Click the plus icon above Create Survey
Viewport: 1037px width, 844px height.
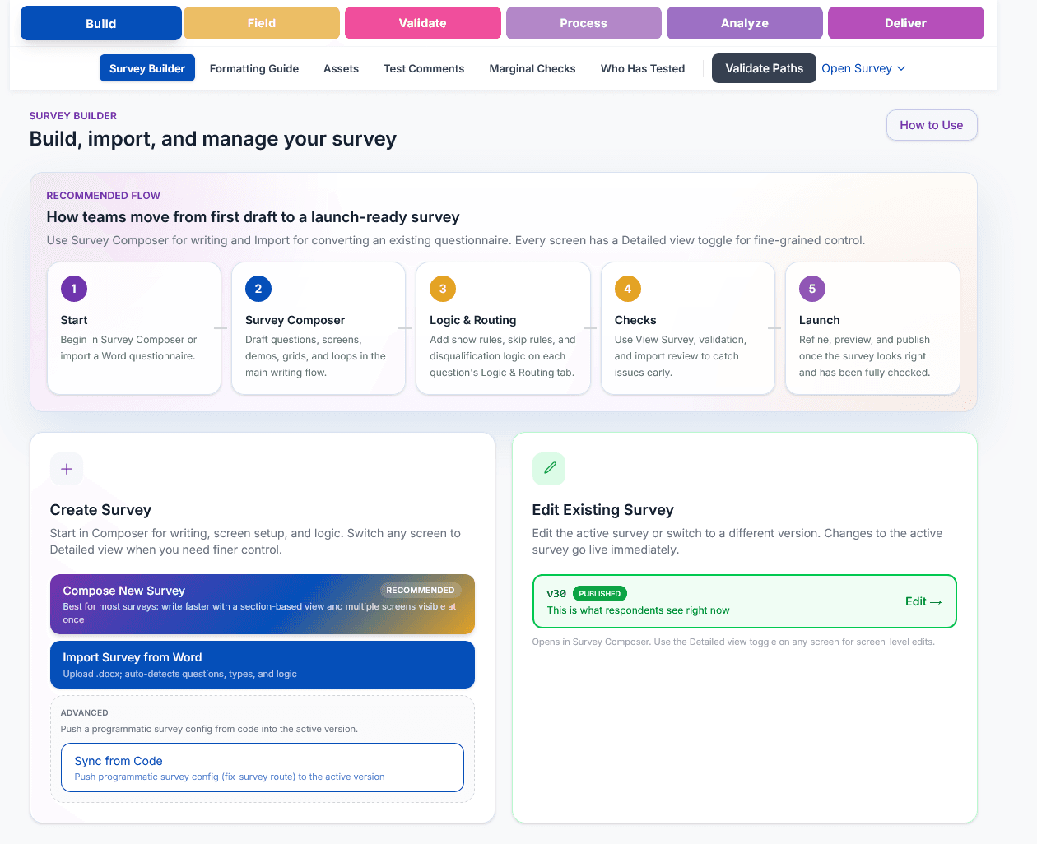67,469
